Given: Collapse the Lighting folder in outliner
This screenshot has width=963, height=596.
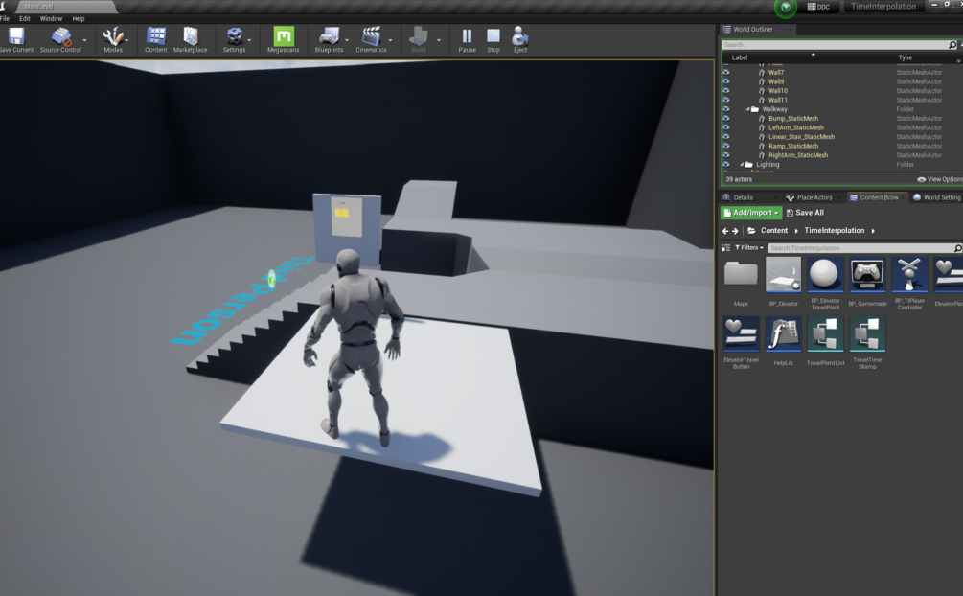Looking at the screenshot, I should (x=742, y=165).
